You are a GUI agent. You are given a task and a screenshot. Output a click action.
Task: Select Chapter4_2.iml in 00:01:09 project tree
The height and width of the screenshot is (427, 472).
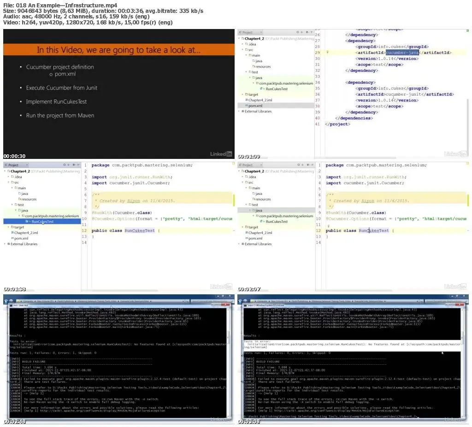260,100
